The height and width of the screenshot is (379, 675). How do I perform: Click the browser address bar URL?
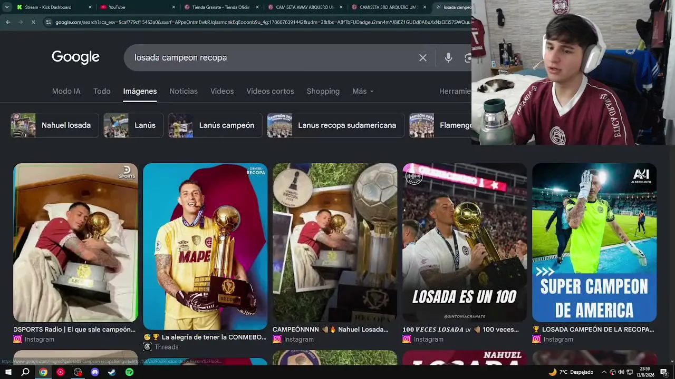pos(263,22)
